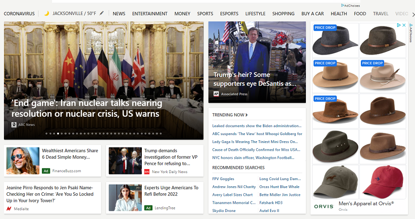Search Bette Midler Jim Justice
The width and height of the screenshot is (415, 219).
pos(280,195)
